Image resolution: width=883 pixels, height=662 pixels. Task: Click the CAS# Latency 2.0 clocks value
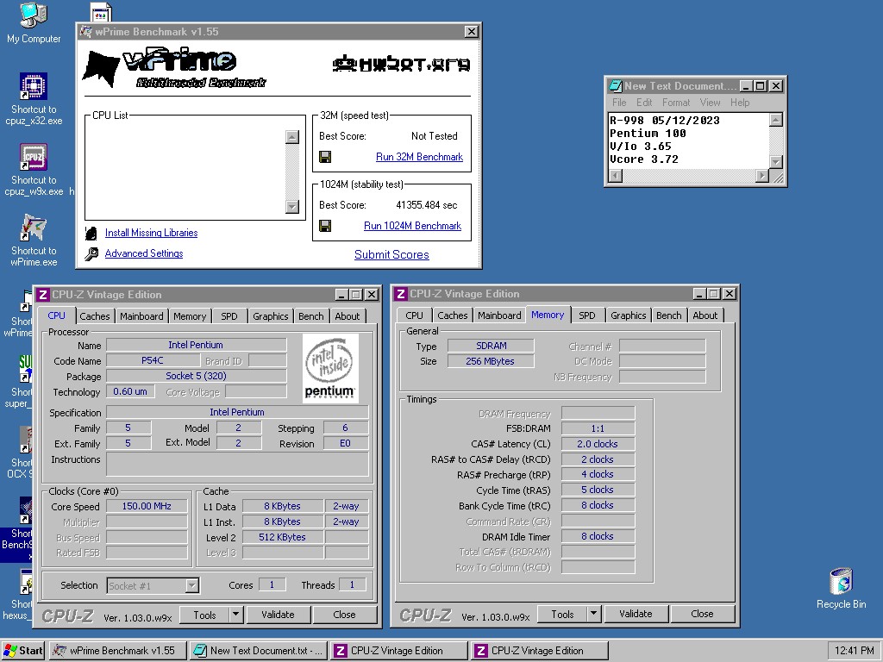tap(598, 444)
